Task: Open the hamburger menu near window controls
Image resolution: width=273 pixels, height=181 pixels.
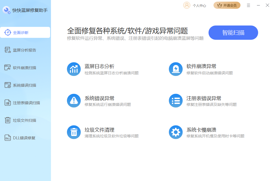Action: (248, 5)
